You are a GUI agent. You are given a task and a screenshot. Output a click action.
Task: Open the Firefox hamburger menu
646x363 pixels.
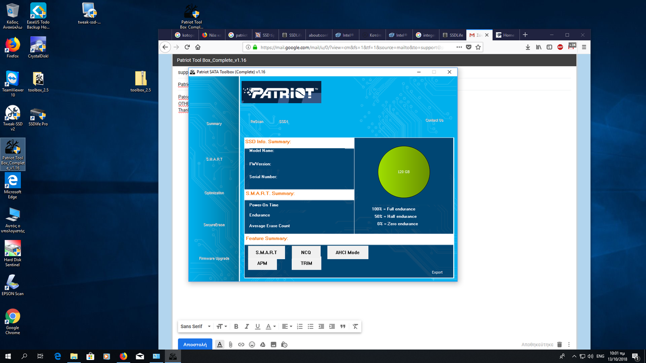pos(584,47)
